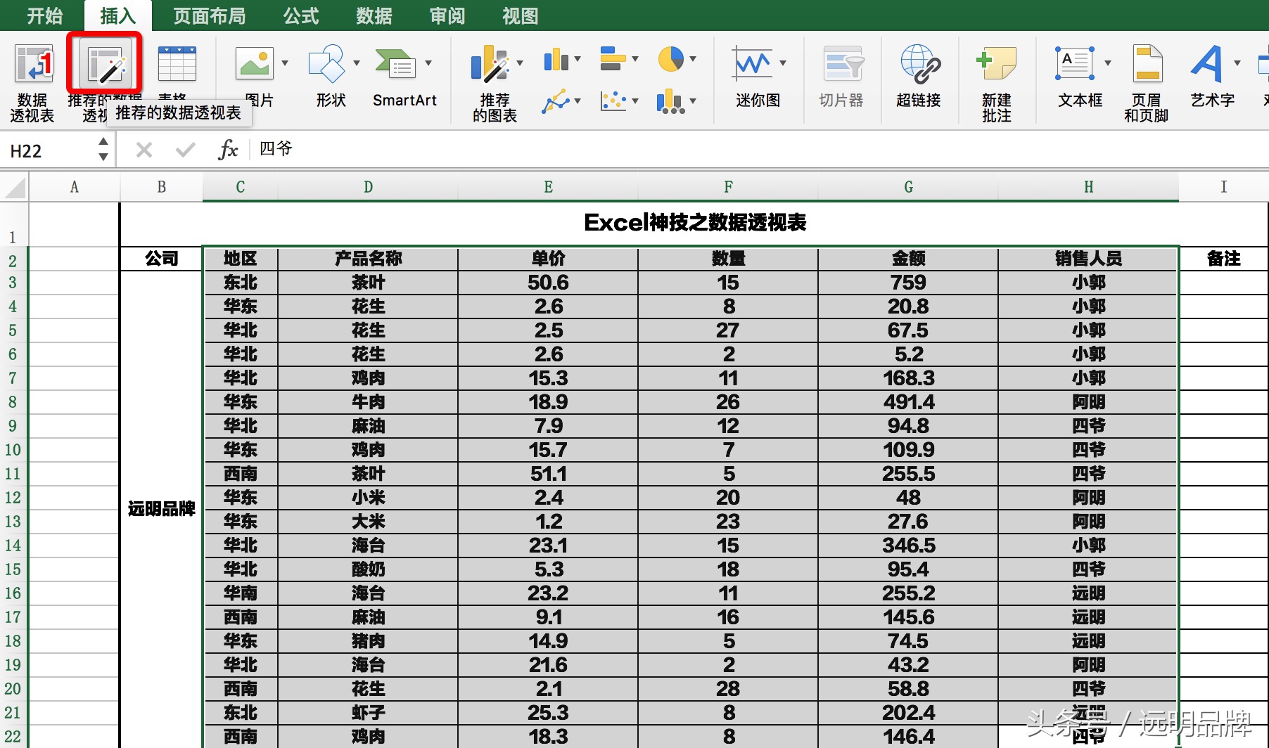Image resolution: width=1269 pixels, height=748 pixels.
Task: Click the header cell 产品名称
Action: pyautogui.click(x=368, y=259)
